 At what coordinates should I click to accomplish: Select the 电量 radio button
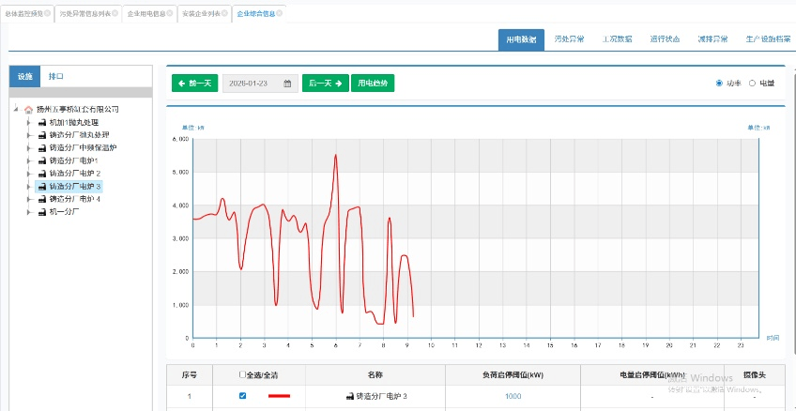(753, 84)
